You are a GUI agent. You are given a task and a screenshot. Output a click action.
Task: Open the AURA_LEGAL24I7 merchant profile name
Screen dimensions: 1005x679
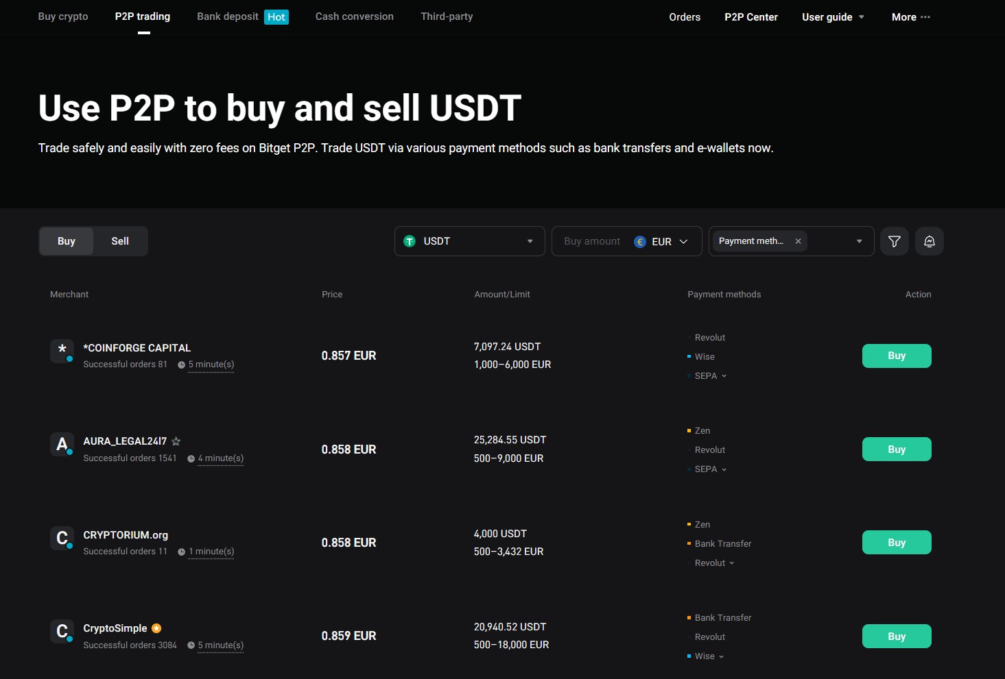tap(125, 441)
